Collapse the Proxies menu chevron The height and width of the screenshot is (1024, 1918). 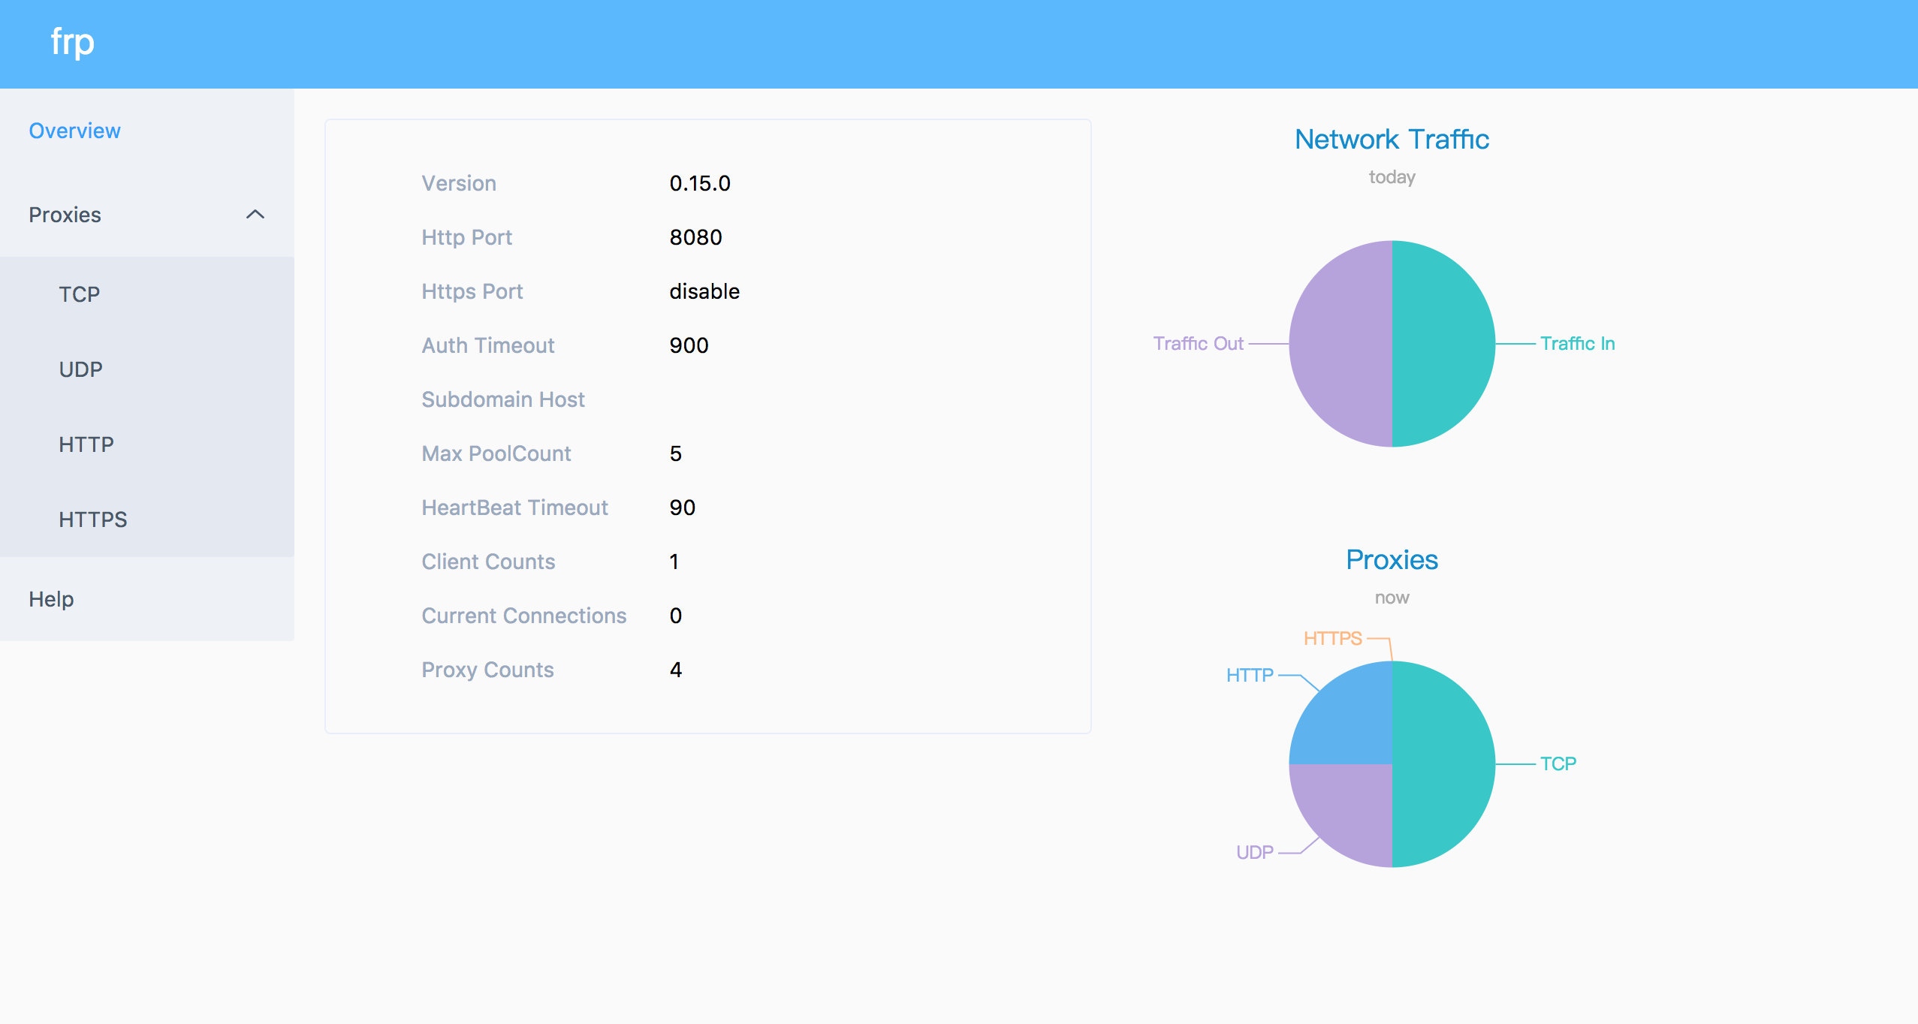[255, 215]
